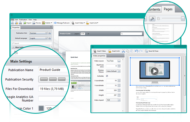Image resolution: width=190 pixels, height=122 pixels.
Task: Click the Video source field showing YouTube
Action: [112, 61]
